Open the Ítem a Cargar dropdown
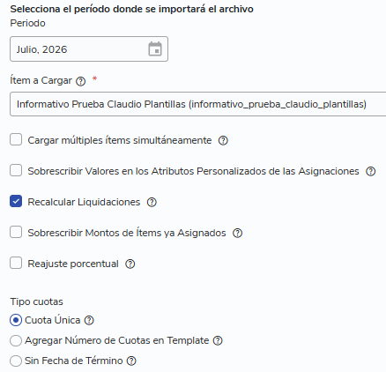386x372 pixels. coord(197,104)
